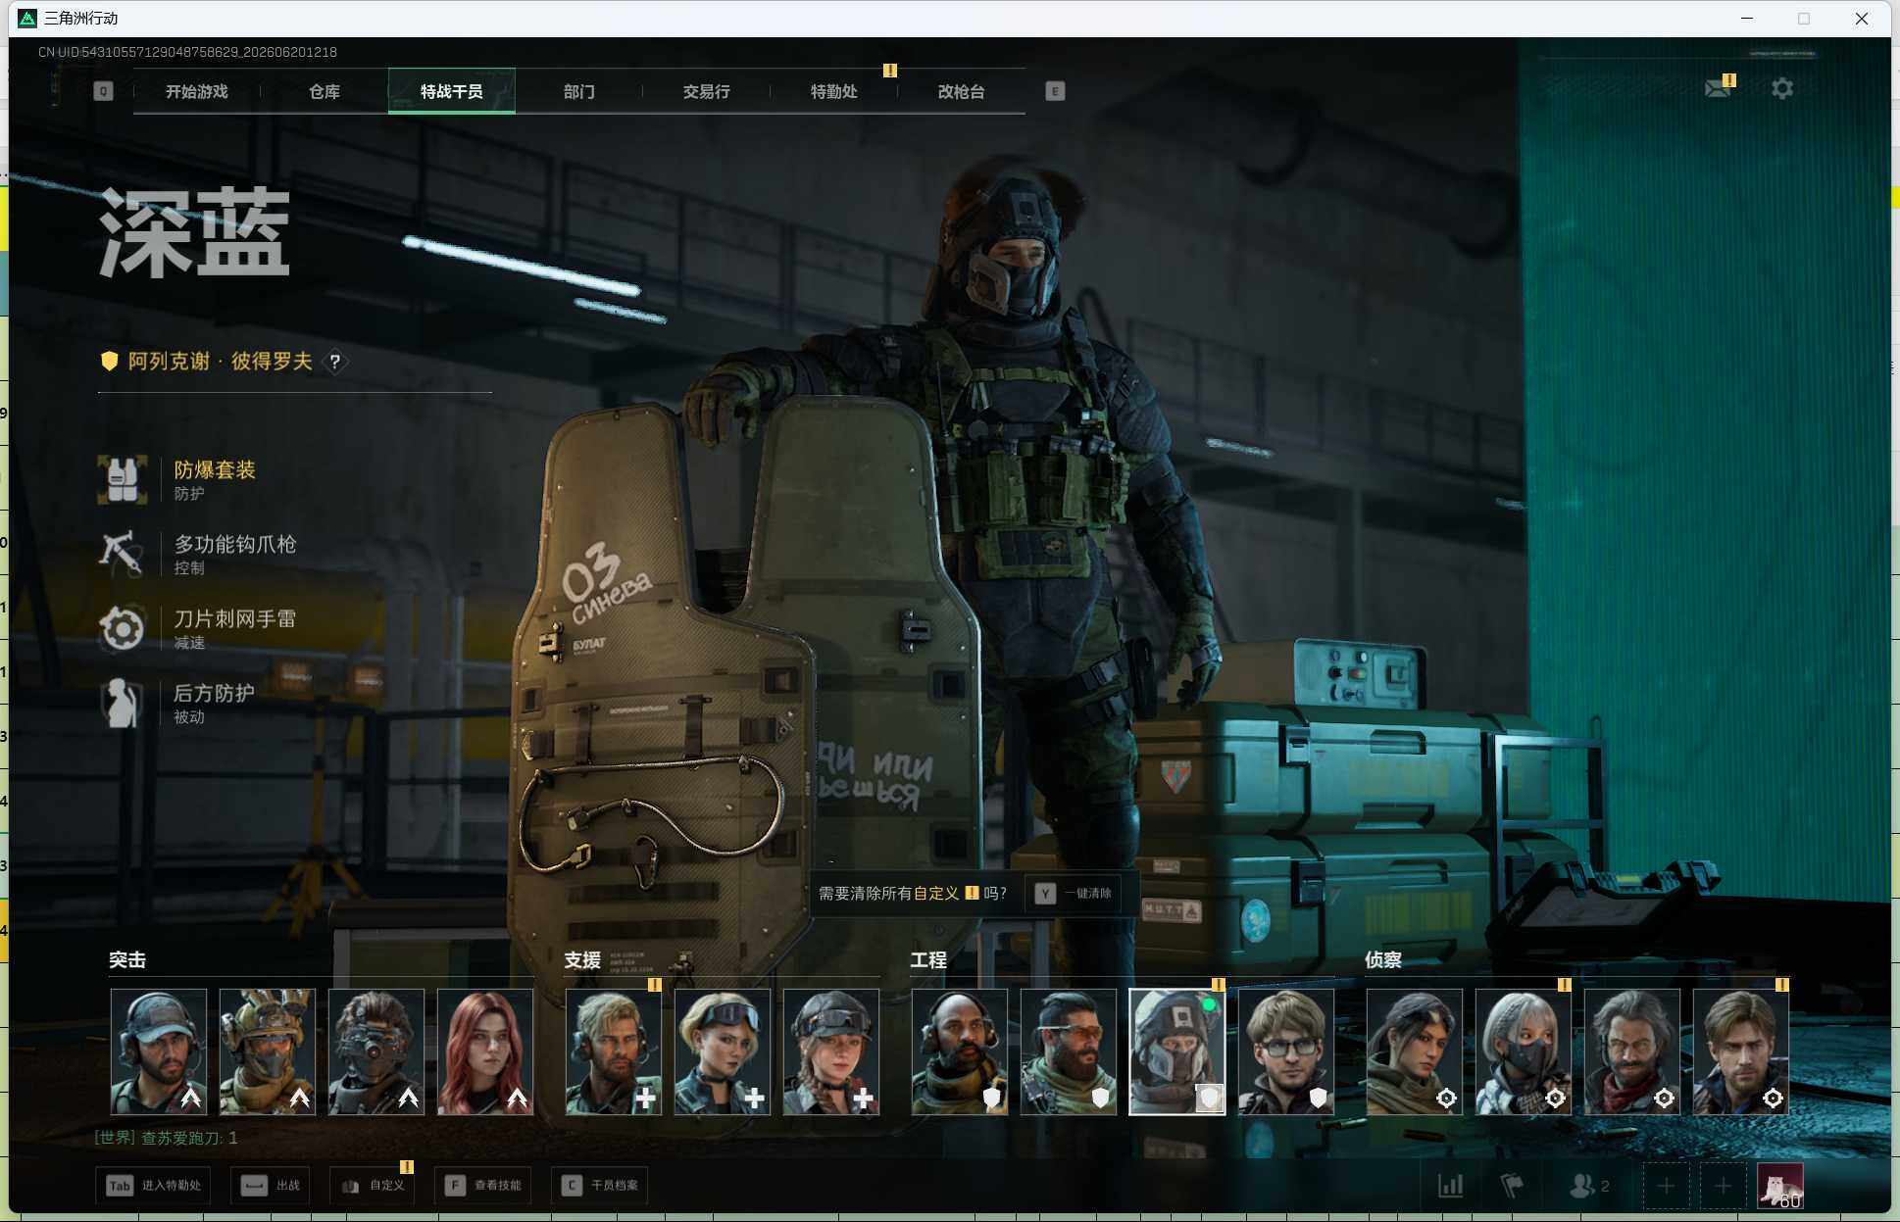Click the 查看技能 button

(483, 1186)
